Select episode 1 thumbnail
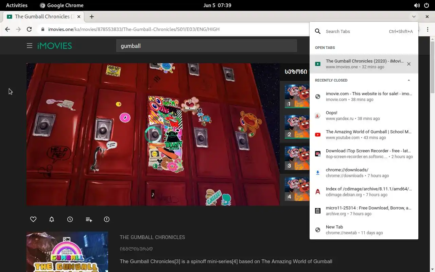 point(297,96)
